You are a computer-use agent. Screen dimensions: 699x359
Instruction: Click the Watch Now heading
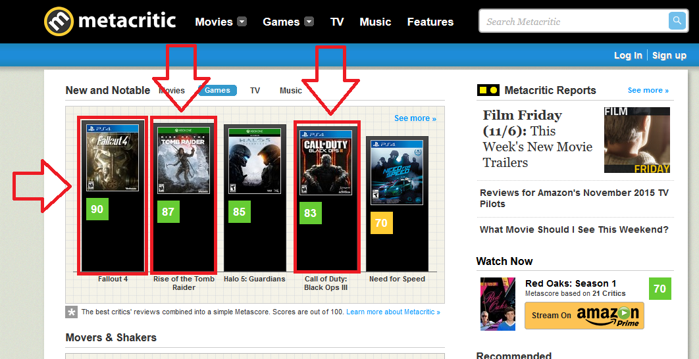(505, 262)
